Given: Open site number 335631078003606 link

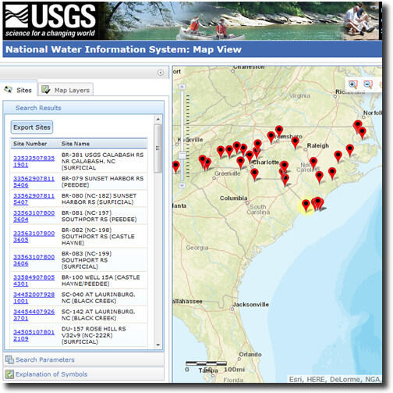Looking at the screenshot, I should point(34,260).
